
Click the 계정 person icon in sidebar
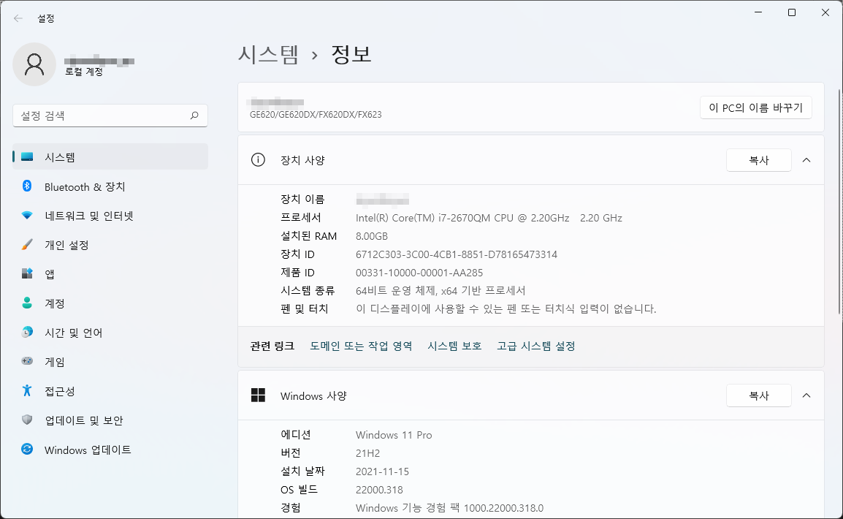[27, 303]
